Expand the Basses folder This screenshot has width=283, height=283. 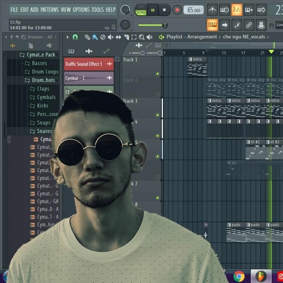click(x=36, y=63)
